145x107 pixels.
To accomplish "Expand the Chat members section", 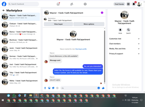I will (124, 44).
